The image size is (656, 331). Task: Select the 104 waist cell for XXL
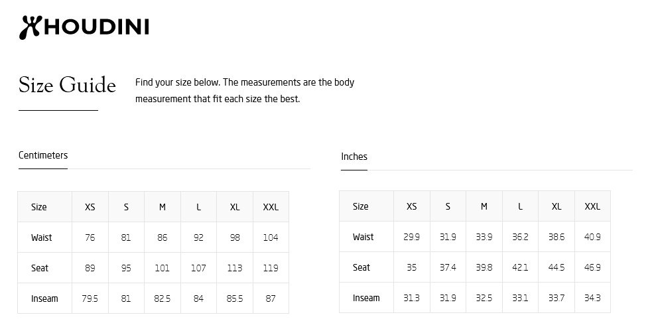271,237
